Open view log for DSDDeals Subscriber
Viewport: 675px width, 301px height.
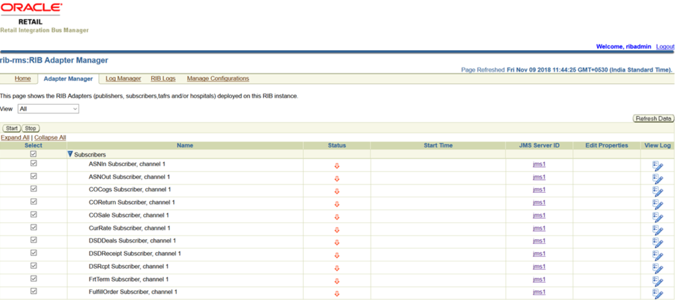click(x=658, y=243)
